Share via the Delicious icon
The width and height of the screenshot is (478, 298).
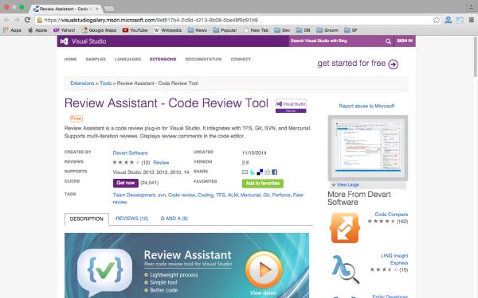[260, 172]
